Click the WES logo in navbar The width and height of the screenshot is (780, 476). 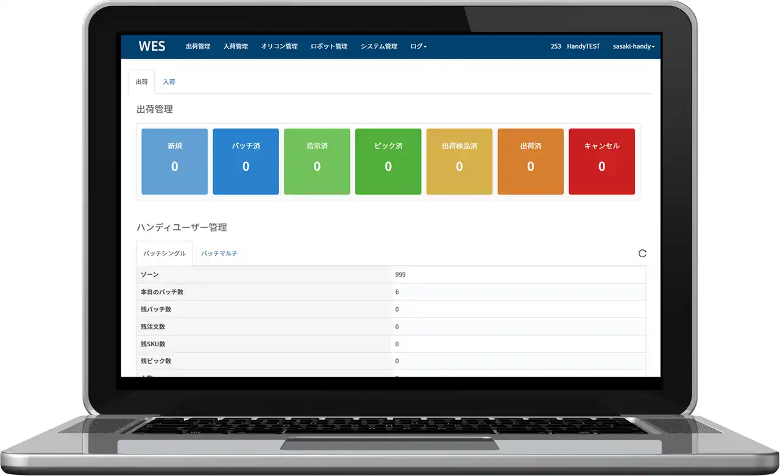(152, 46)
